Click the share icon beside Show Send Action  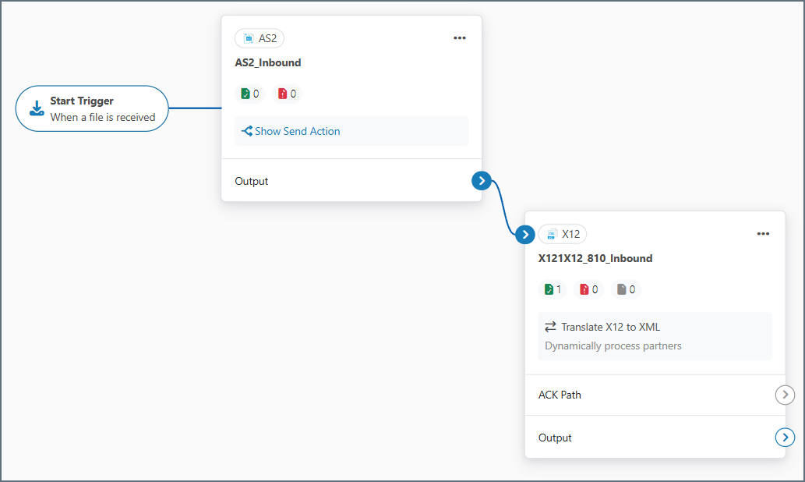pos(246,131)
